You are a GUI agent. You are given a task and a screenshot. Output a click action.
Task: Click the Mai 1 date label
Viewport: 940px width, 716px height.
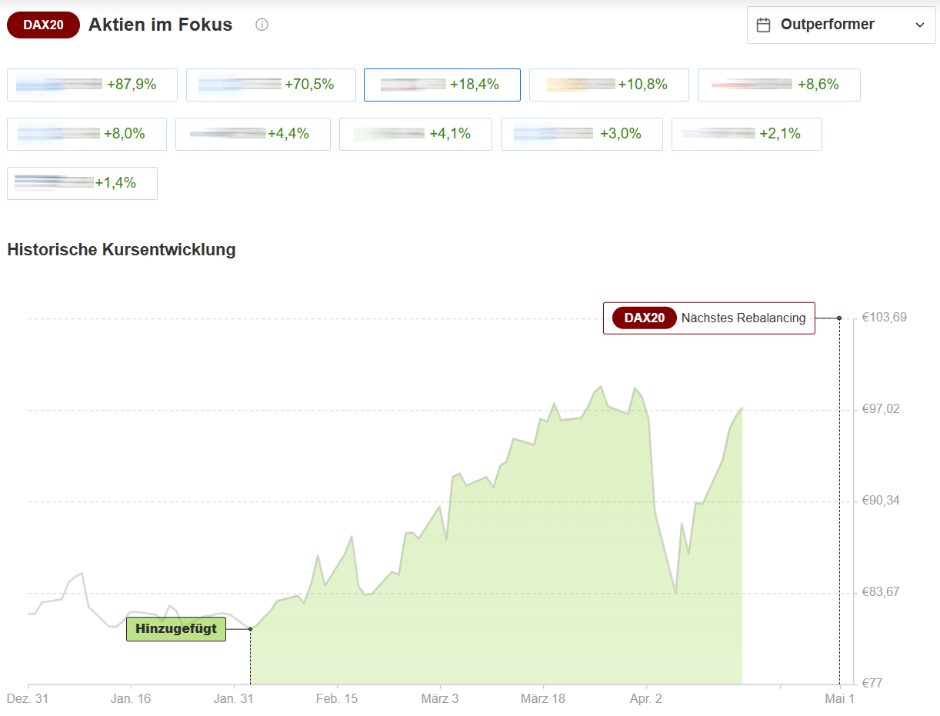(839, 699)
